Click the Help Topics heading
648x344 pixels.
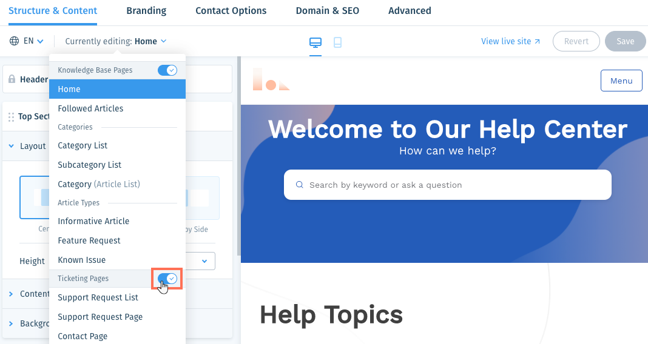point(331,315)
